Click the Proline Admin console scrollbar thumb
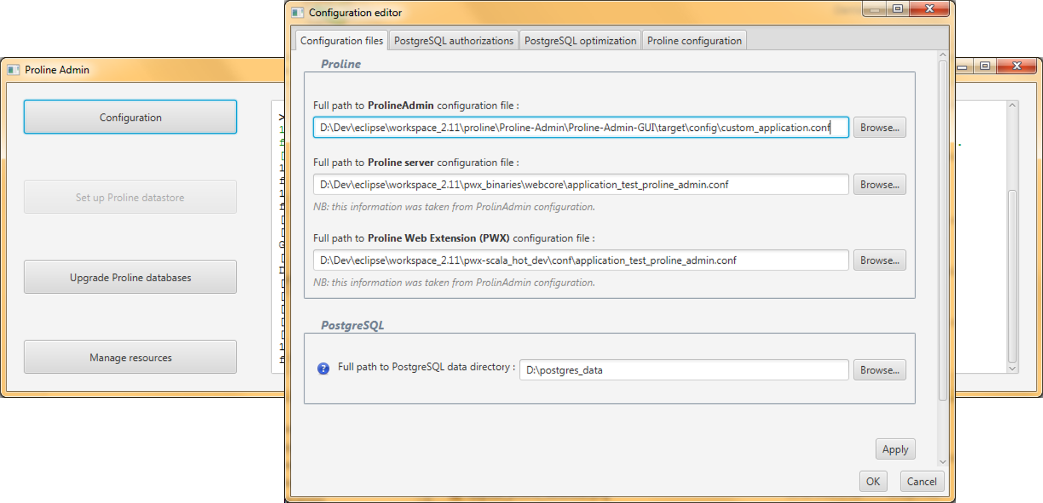 tap(1012, 276)
